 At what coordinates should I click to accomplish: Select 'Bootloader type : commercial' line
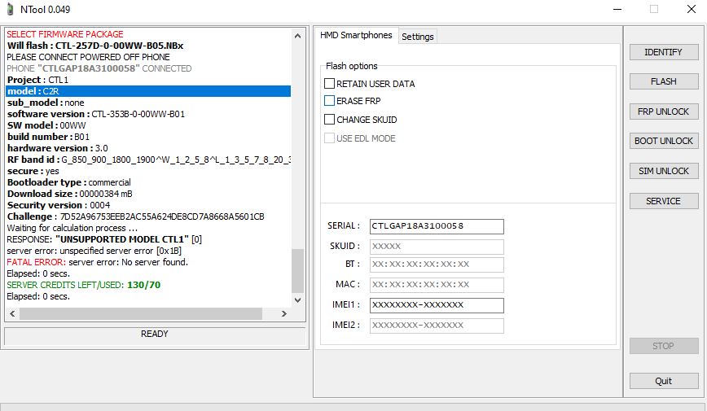[x=69, y=182]
